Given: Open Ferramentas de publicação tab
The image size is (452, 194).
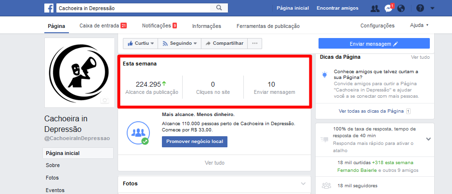Looking at the screenshot, I should pos(268,26).
